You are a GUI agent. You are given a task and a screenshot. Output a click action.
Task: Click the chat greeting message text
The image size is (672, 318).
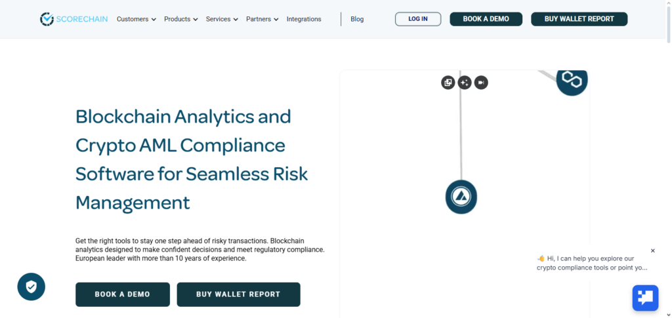click(x=592, y=263)
